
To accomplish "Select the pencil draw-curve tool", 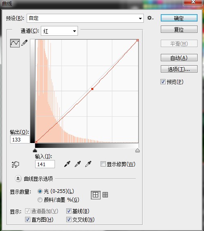I will 25,43.
